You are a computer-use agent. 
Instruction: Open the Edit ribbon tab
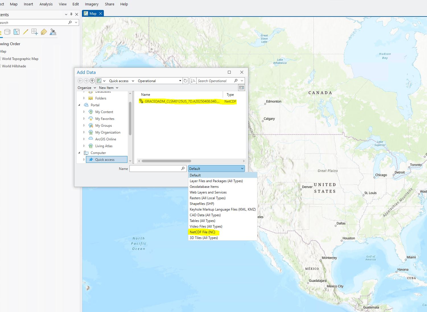(76, 4)
